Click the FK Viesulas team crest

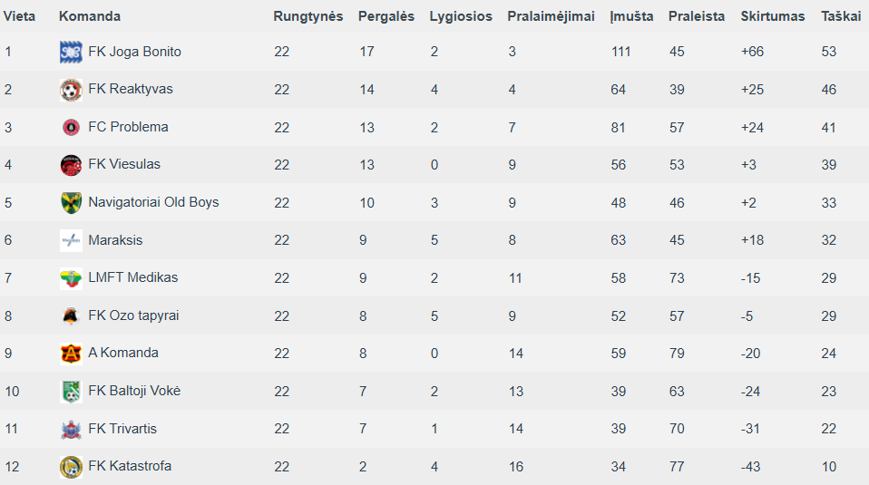[71, 165]
